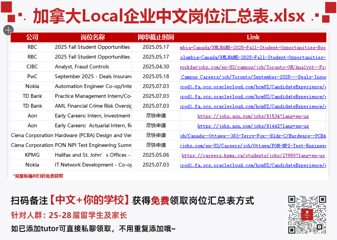Select the 尽快申请 cell in Actuarial Intern row
This screenshot has height=240, width=337.
pos(156,126)
